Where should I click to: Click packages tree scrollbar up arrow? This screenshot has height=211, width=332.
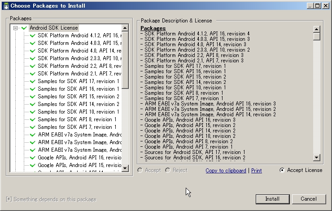(125, 28)
